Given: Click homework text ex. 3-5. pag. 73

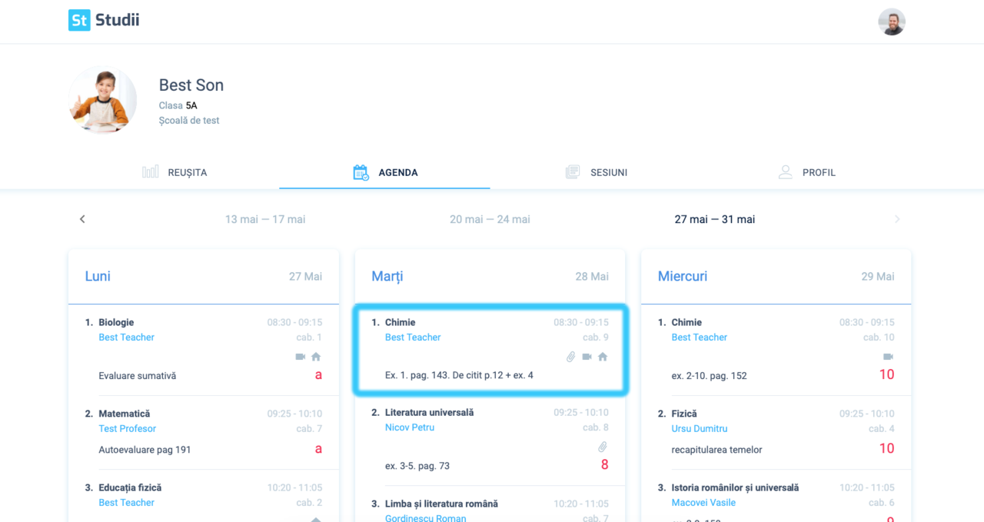Looking at the screenshot, I should pyautogui.click(x=417, y=466).
